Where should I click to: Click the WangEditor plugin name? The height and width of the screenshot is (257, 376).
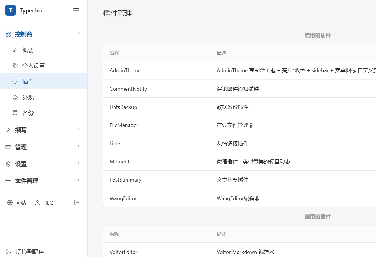(x=123, y=198)
